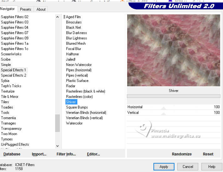223x172 pixels.
Task: Select Transparency category
Action: (x=11, y=129)
